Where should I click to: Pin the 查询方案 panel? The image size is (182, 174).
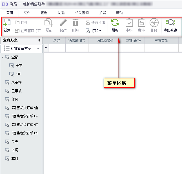coord(39,41)
